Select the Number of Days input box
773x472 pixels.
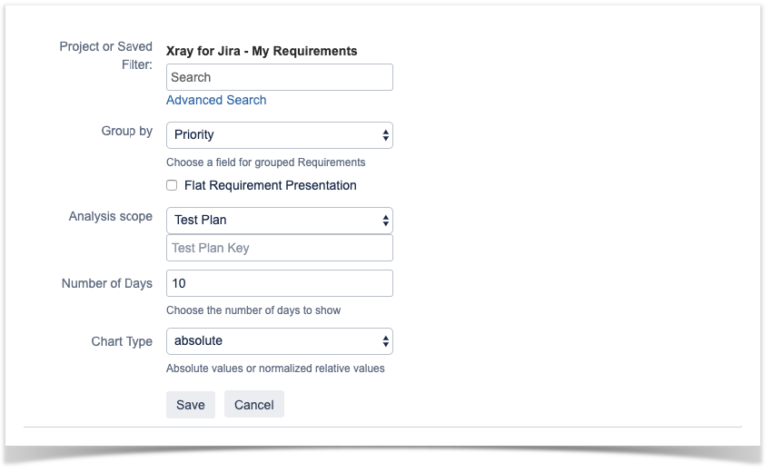280,283
